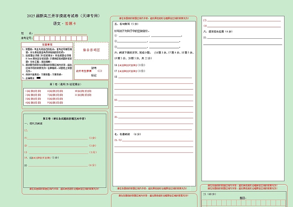
Task: Click the 贴条形码区 barcode area
Action: pos(91,50)
